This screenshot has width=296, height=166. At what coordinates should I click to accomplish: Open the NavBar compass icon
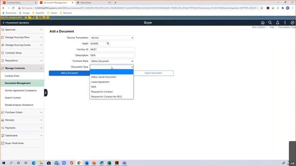292,23
